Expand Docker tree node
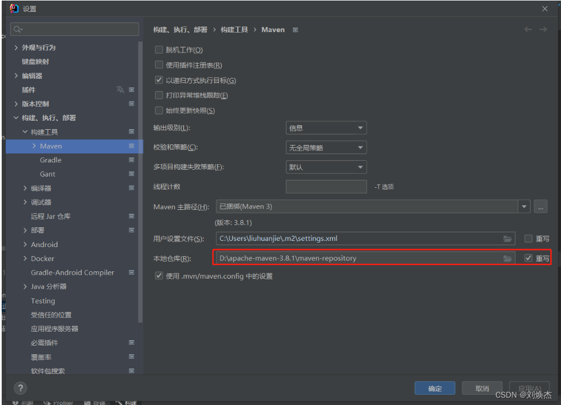The height and width of the screenshot is (405, 561). [25, 258]
